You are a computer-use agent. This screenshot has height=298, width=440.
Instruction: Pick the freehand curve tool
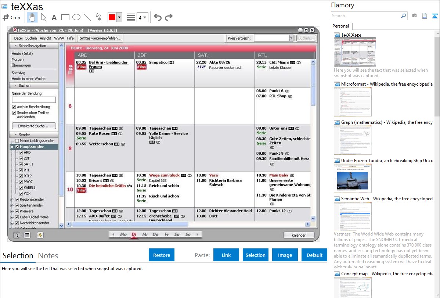(x=98, y=17)
